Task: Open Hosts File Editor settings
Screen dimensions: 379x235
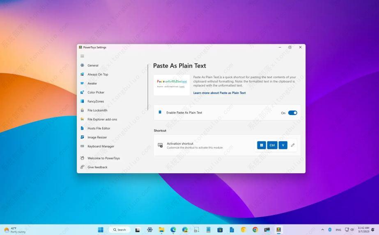Action: [x=99, y=129]
